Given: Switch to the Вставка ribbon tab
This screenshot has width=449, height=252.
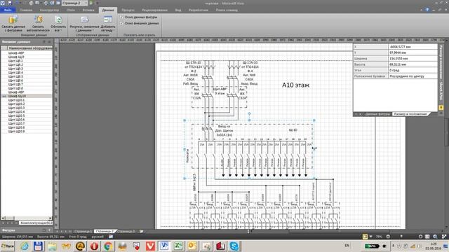Looking at the screenshot, I should click(88, 10).
